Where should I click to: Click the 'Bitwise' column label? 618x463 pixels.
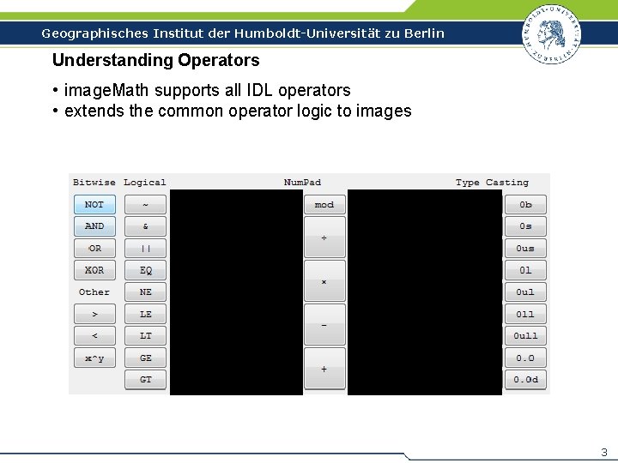point(94,183)
